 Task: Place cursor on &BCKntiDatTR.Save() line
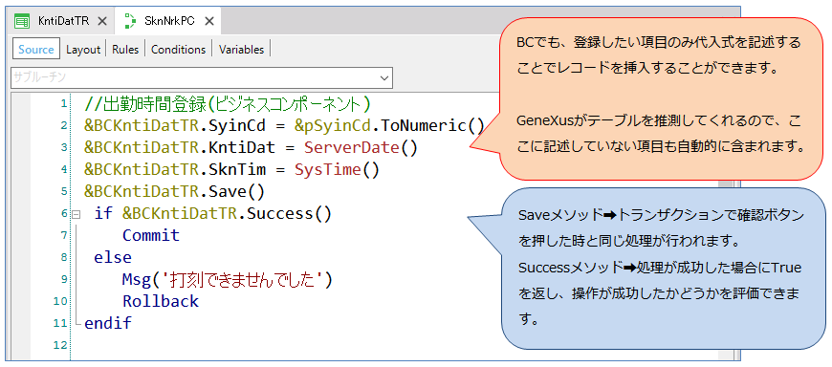click(174, 191)
